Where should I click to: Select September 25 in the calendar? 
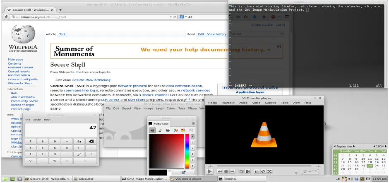[x=370, y=166]
